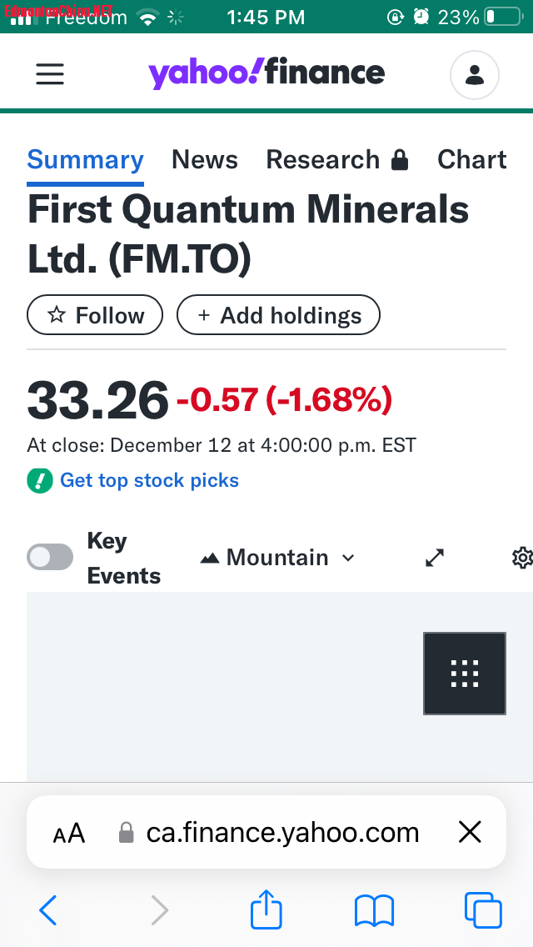Expand the Mountain chart type dropdown
The height and width of the screenshot is (947, 533).
(278, 558)
